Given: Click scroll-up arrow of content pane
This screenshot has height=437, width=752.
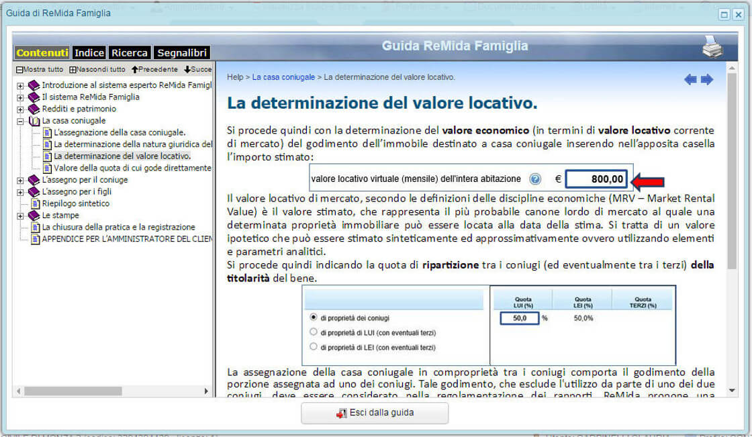Looking at the screenshot, I should tap(731, 68).
